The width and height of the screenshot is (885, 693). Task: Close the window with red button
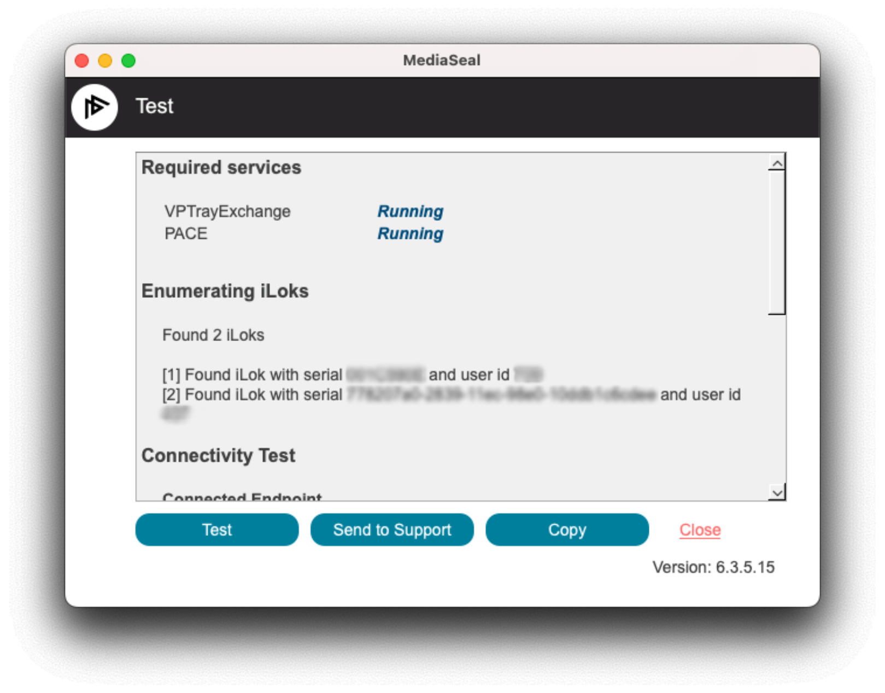[x=82, y=61]
